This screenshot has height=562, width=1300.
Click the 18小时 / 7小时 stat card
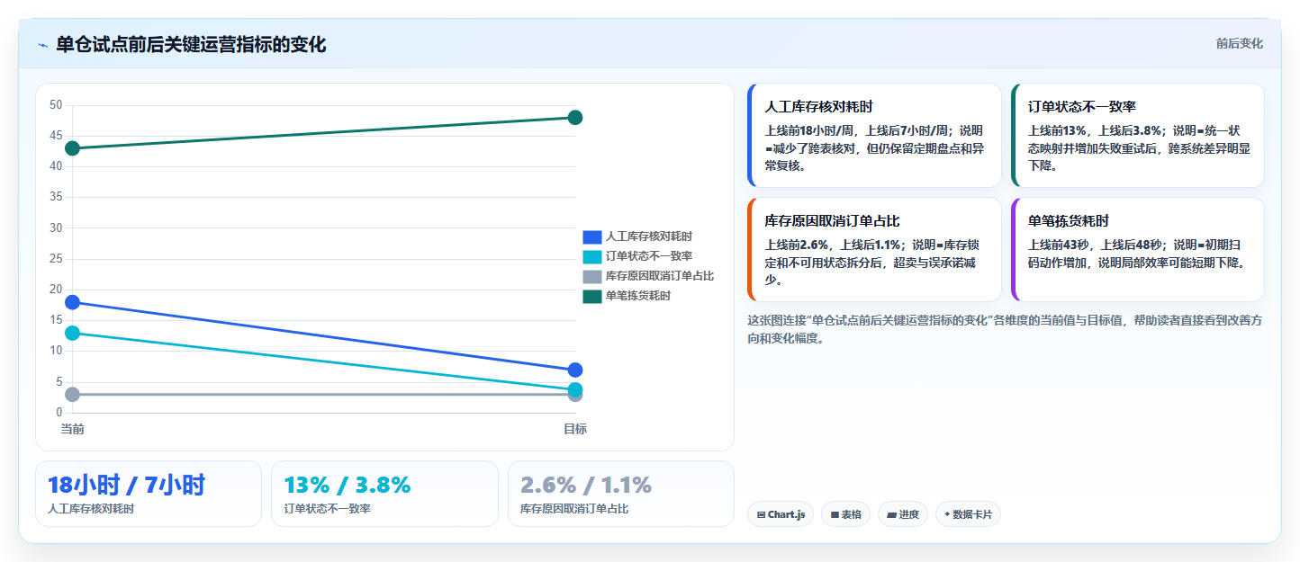(x=149, y=494)
